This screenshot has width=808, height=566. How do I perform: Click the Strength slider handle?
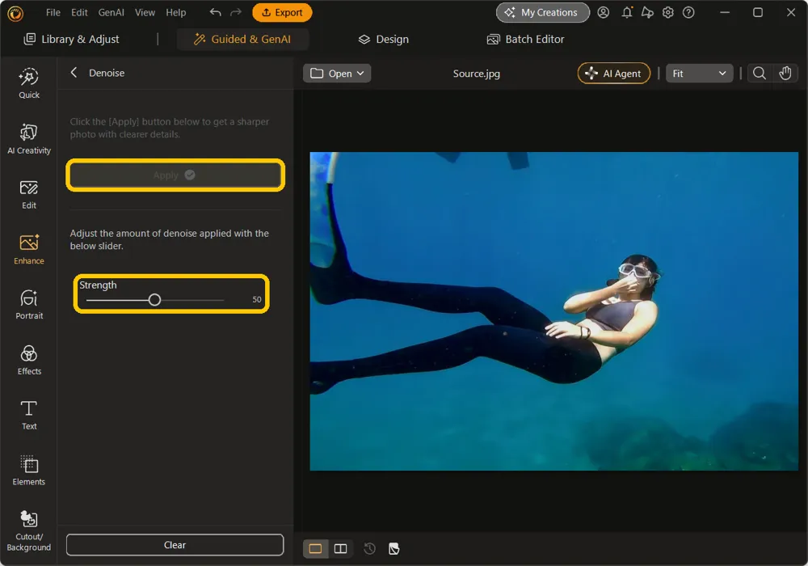coord(154,299)
